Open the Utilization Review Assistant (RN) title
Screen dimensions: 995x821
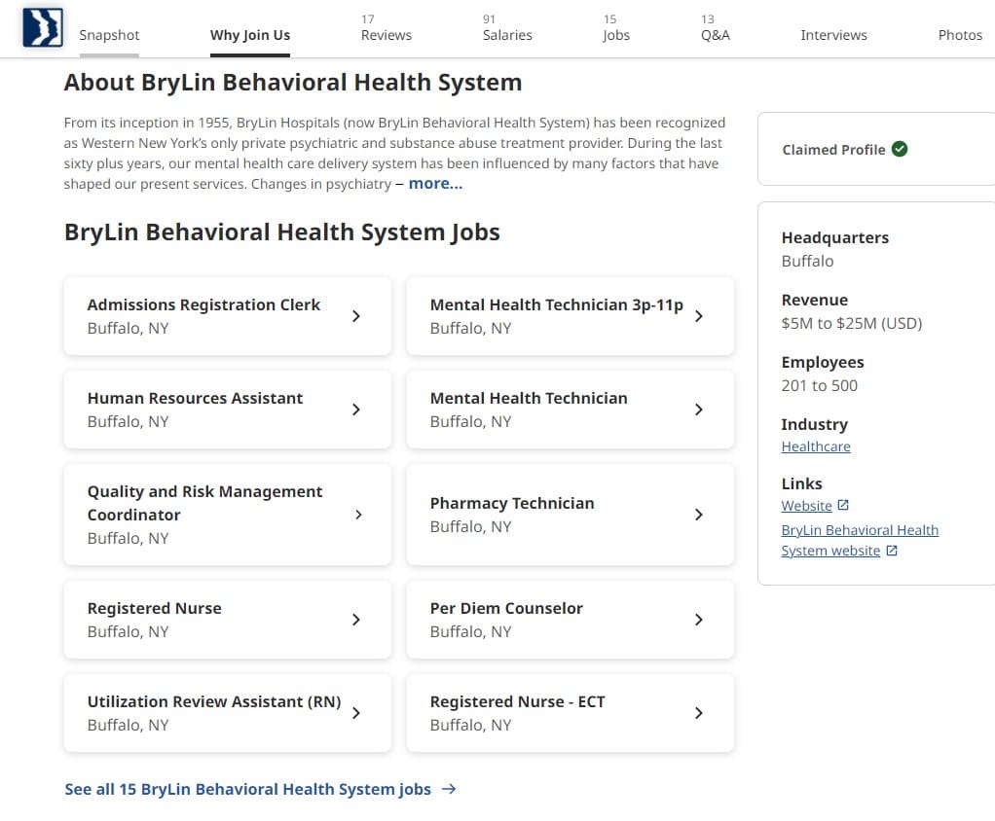(x=214, y=701)
